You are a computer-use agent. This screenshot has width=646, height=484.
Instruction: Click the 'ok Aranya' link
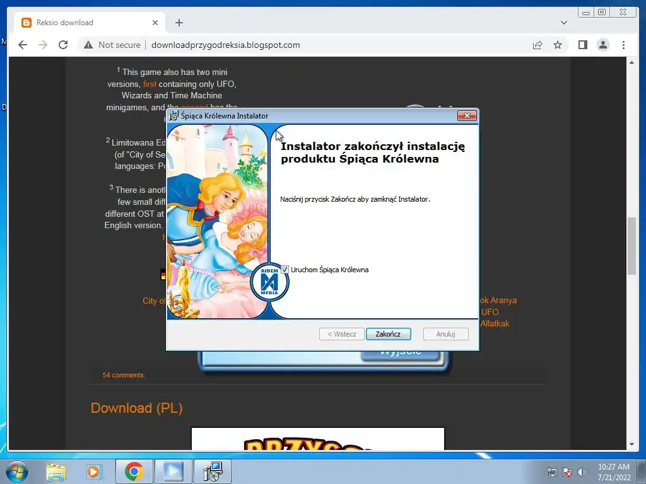[x=498, y=300]
